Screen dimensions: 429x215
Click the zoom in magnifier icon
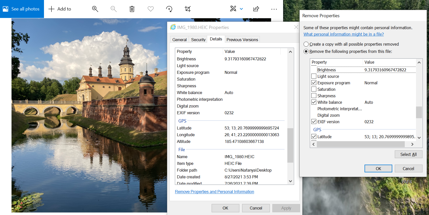pos(95,9)
